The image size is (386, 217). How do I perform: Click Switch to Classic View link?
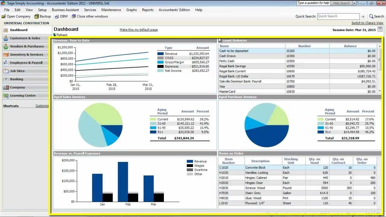[367, 23]
